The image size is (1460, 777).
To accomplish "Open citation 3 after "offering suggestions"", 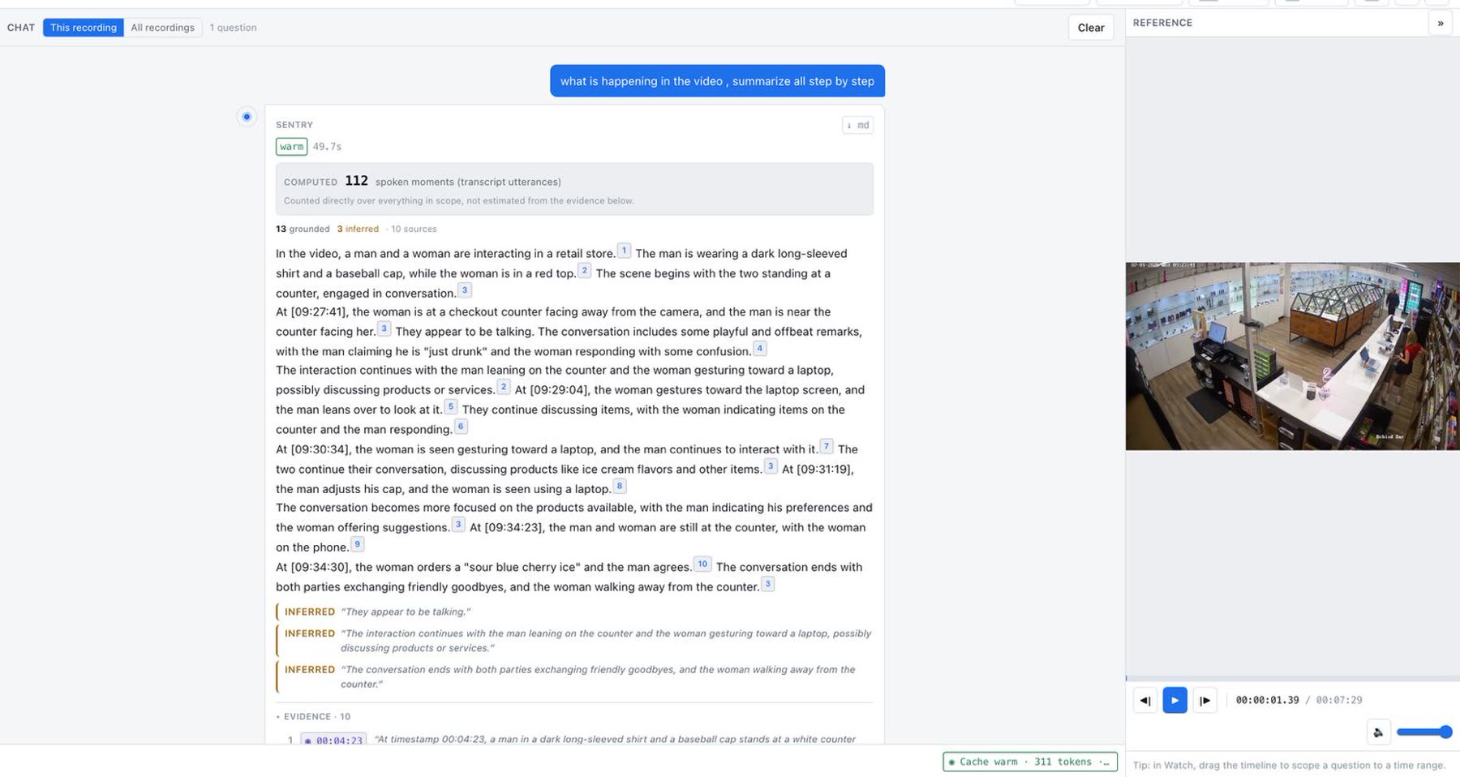I will click(458, 524).
